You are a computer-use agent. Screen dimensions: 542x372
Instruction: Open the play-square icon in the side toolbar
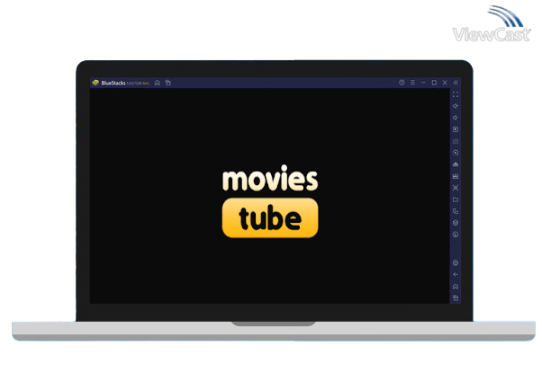click(x=456, y=129)
